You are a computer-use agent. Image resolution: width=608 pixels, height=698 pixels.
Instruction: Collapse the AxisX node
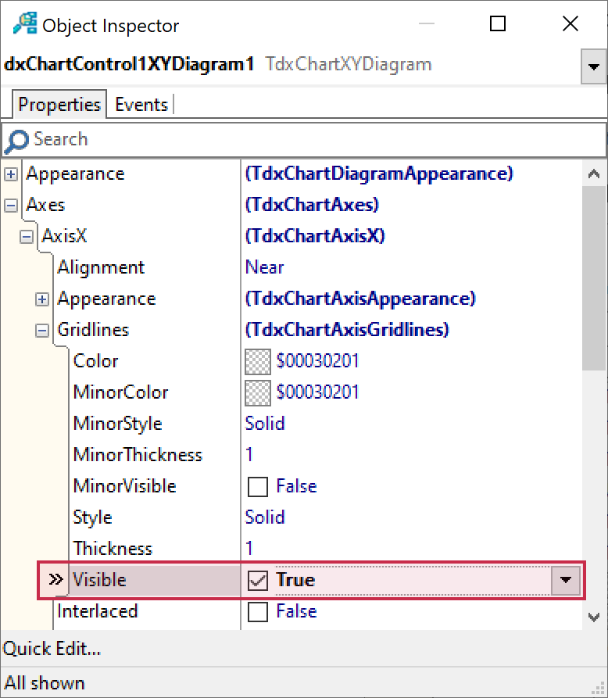pyautogui.click(x=27, y=237)
